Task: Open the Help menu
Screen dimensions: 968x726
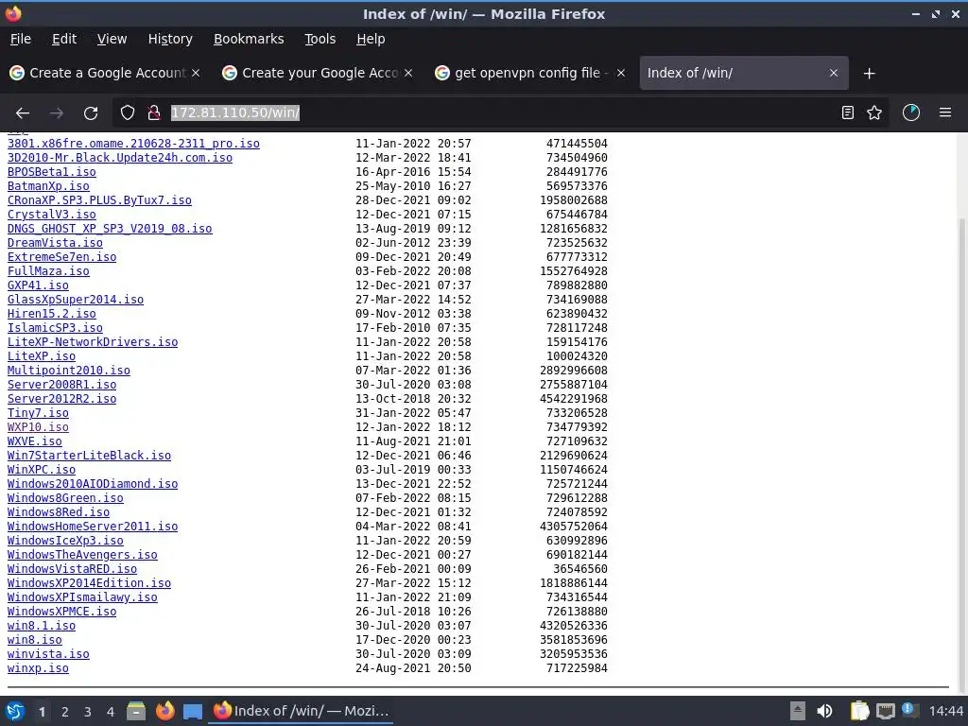Action: click(x=371, y=39)
